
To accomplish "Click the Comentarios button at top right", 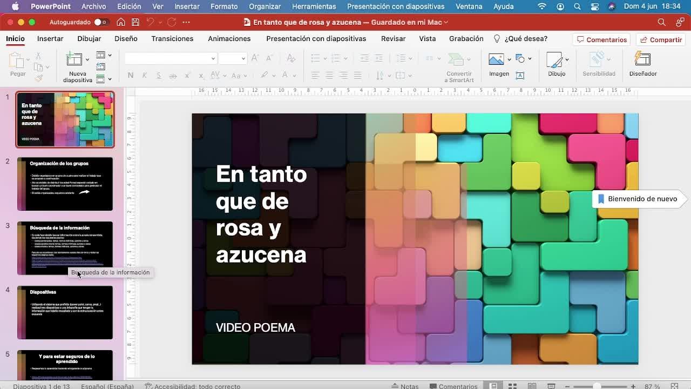I will click(x=602, y=39).
